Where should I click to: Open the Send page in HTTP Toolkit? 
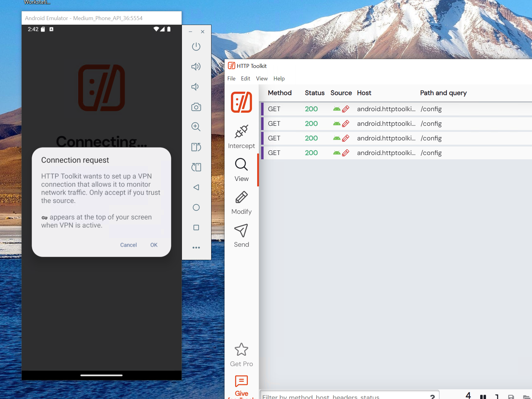click(242, 236)
